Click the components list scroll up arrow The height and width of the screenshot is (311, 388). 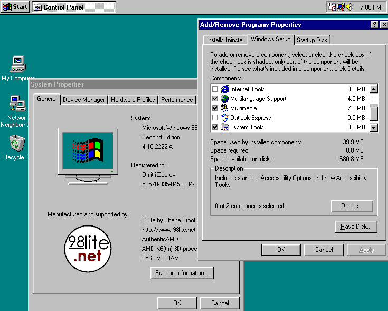(x=374, y=89)
